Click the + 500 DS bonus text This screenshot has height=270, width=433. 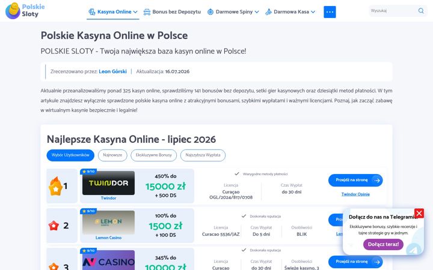coord(166,196)
